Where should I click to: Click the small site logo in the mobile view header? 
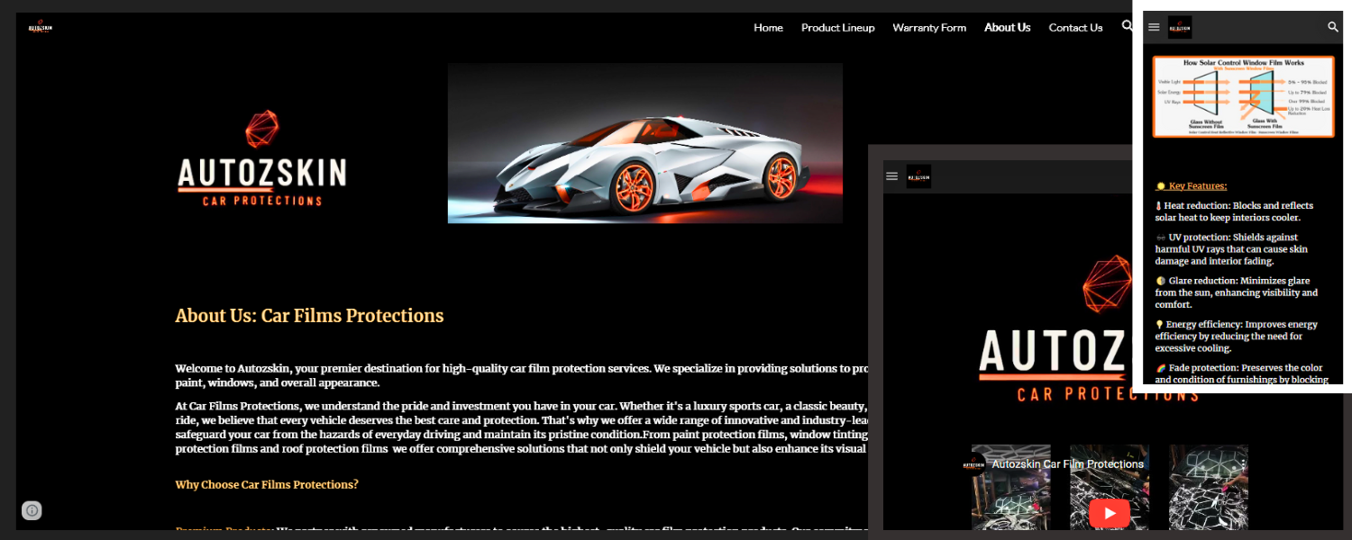[1180, 27]
